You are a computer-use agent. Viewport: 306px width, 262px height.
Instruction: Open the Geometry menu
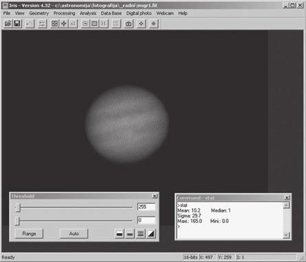pyautogui.click(x=39, y=13)
